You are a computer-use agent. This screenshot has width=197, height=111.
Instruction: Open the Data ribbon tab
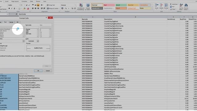(31, 1)
